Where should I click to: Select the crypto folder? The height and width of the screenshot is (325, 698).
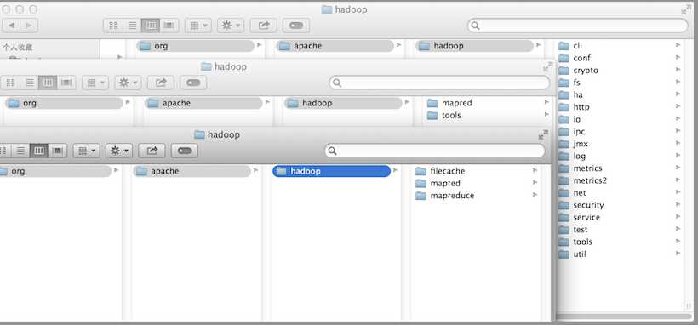pos(620,71)
